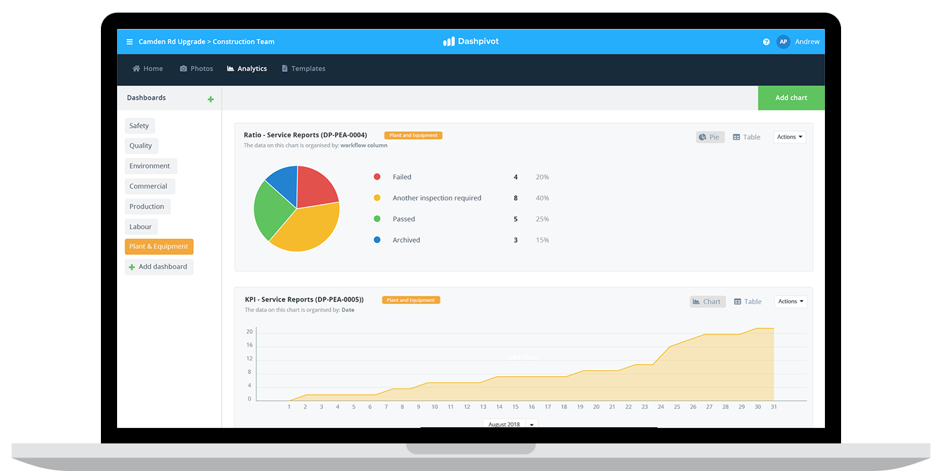Click the blue Archived legend dot

click(x=377, y=240)
